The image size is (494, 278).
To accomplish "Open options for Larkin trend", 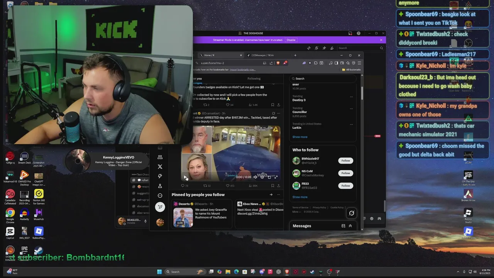I will pos(351,125).
